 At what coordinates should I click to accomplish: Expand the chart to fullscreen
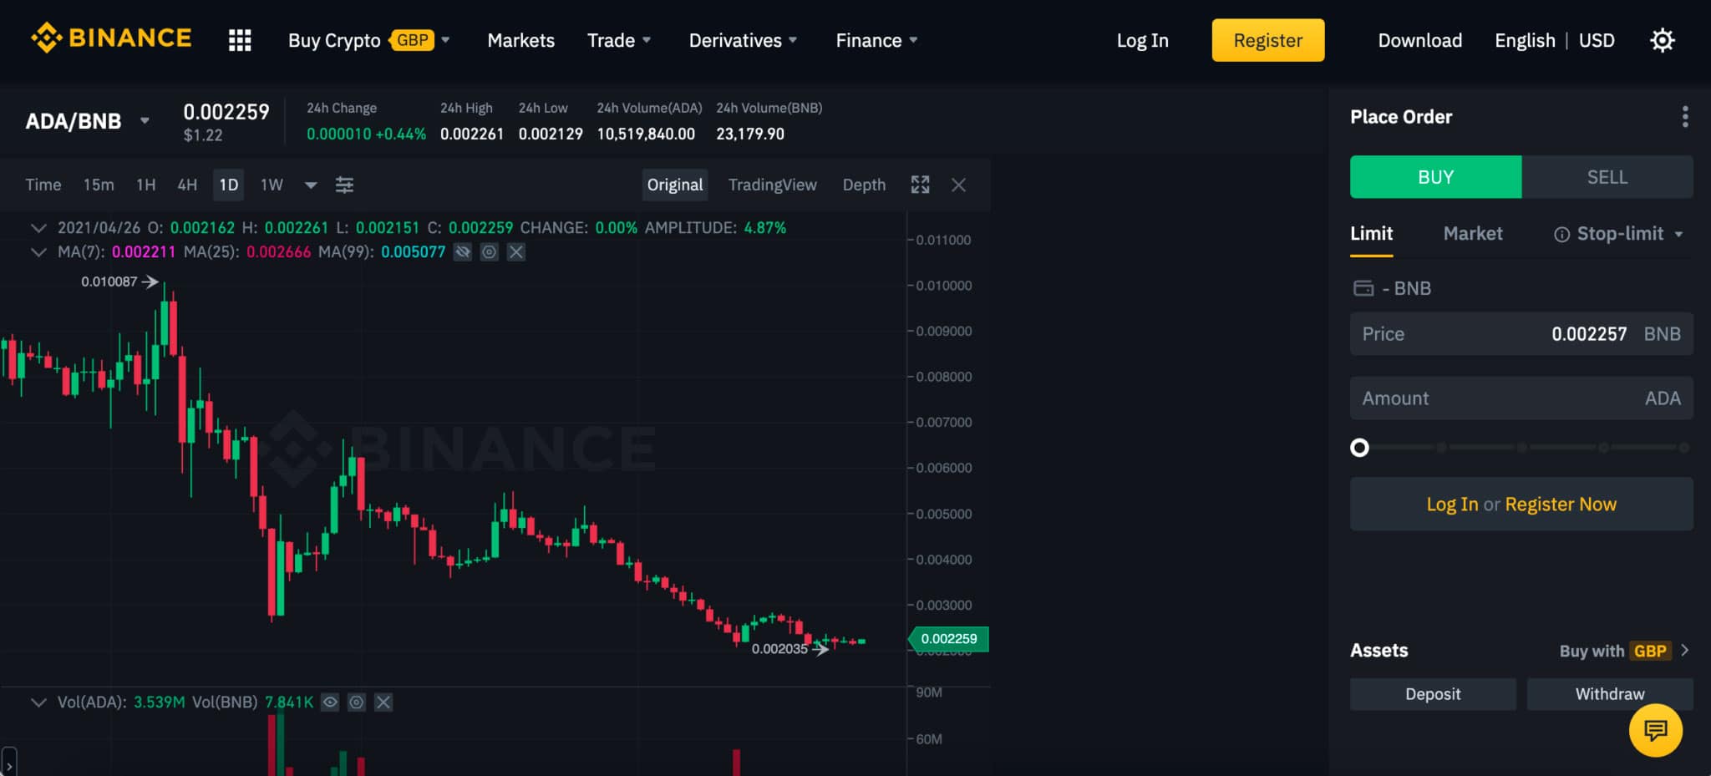point(920,185)
